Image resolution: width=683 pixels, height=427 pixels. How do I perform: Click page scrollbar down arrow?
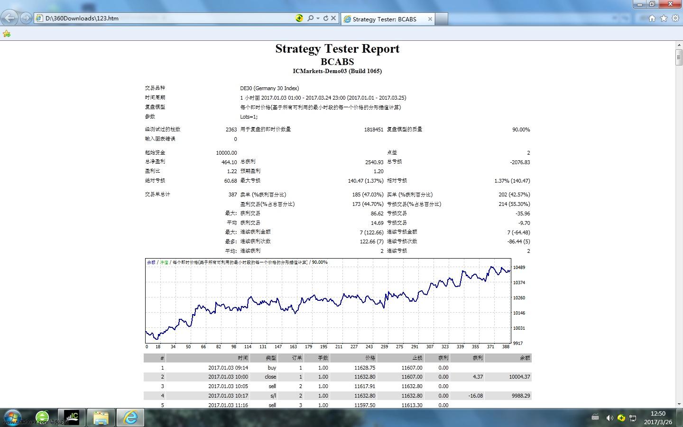679,404
